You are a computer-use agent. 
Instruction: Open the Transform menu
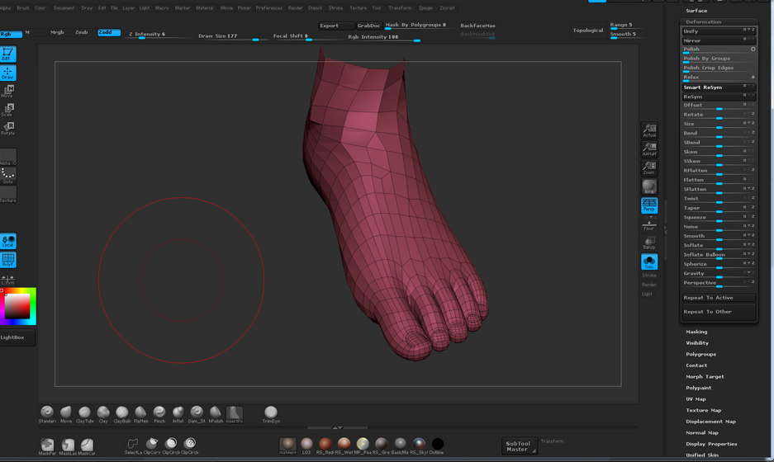[x=400, y=8]
